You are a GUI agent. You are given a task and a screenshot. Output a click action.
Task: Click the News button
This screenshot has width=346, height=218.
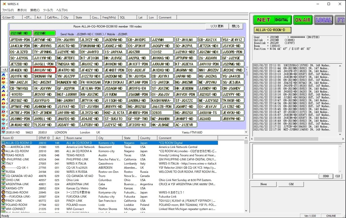264,184
